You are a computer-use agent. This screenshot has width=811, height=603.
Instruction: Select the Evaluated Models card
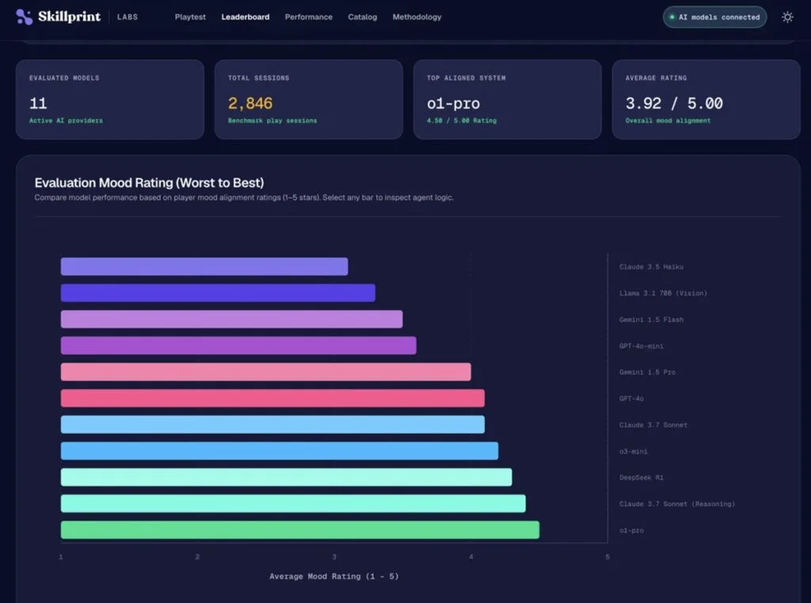109,99
